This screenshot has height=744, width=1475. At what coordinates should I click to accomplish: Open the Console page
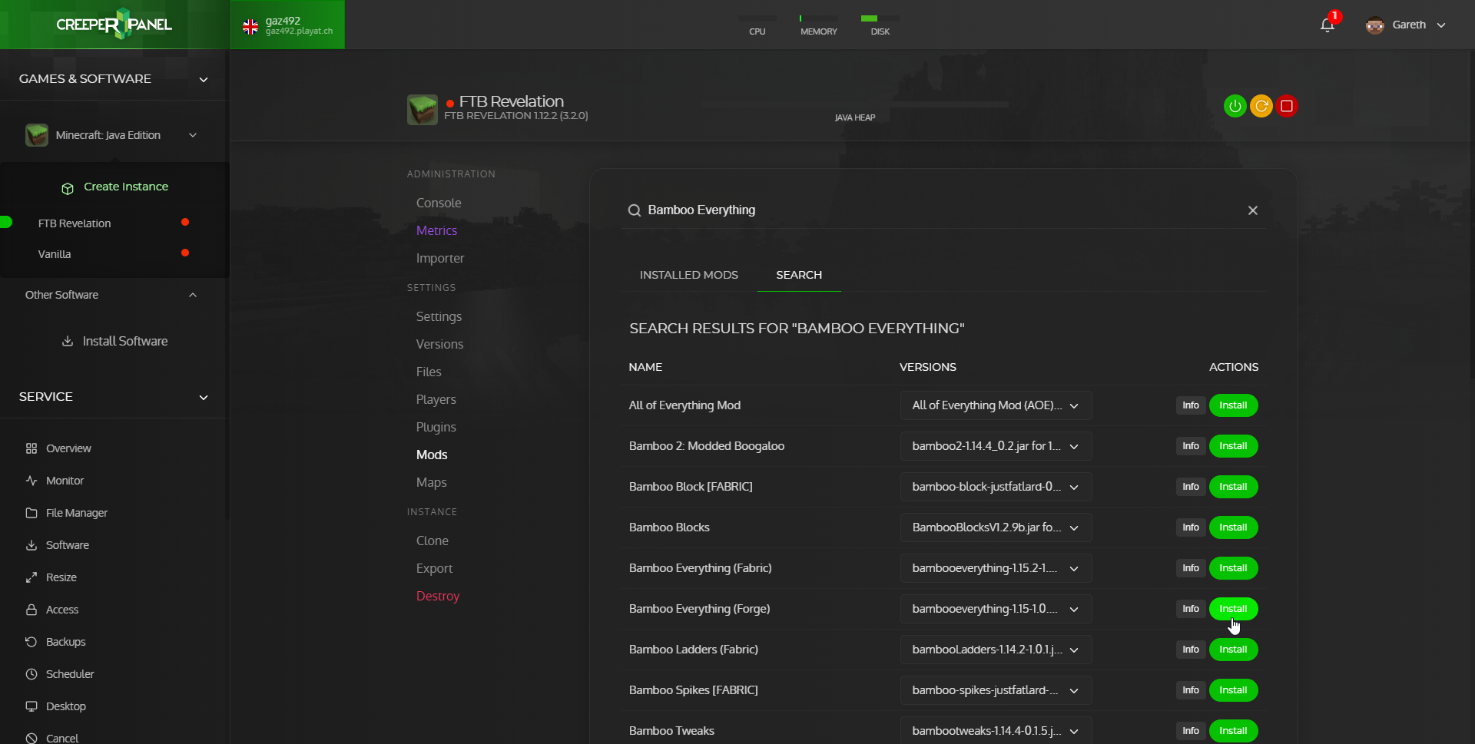(x=439, y=203)
